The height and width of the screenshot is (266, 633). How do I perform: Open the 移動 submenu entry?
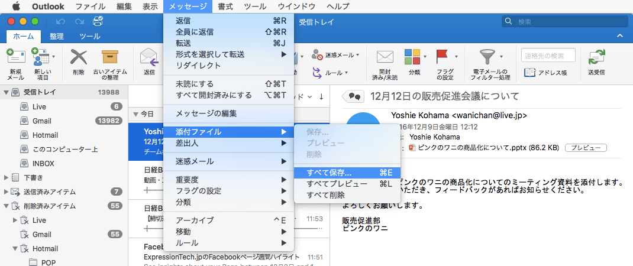(x=228, y=232)
